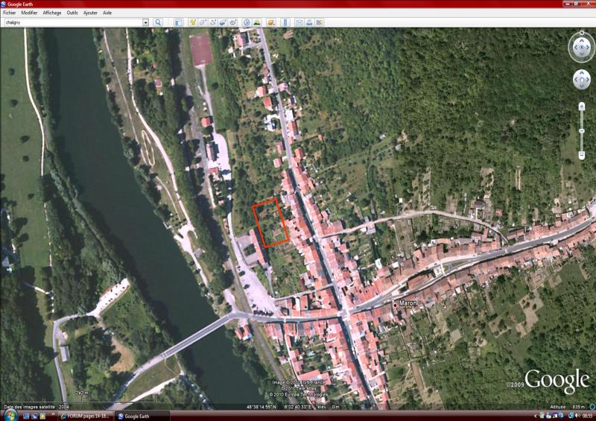Click the view in Google Maps icon
The height and width of the screenshot is (421, 596).
pos(320,22)
